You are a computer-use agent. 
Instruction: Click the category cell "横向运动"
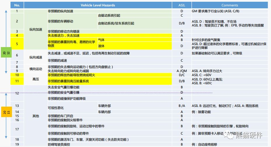tap(36, 69)
